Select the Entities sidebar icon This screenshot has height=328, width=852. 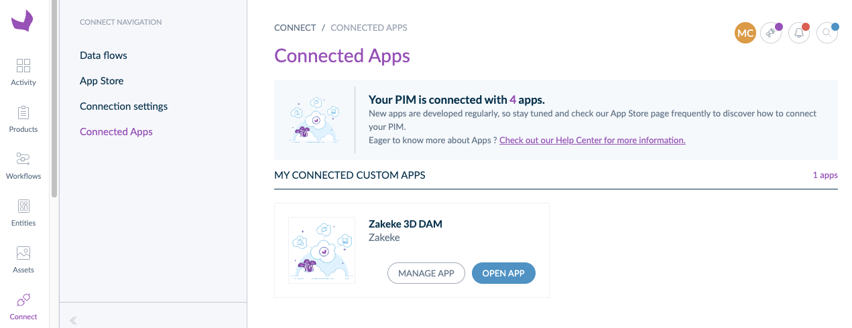click(x=23, y=206)
